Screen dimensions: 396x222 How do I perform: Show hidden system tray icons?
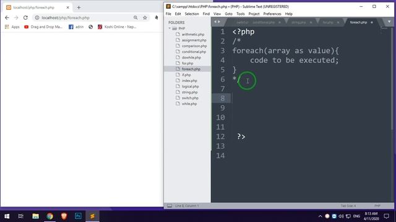[320, 216]
